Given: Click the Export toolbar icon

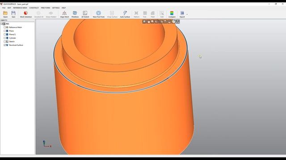Looking at the screenshot, I should point(182,14).
